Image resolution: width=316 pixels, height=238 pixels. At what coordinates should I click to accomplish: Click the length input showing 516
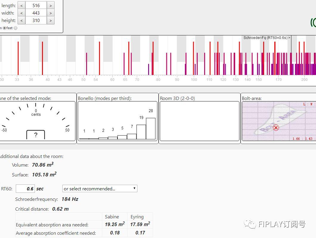pos(36,5)
